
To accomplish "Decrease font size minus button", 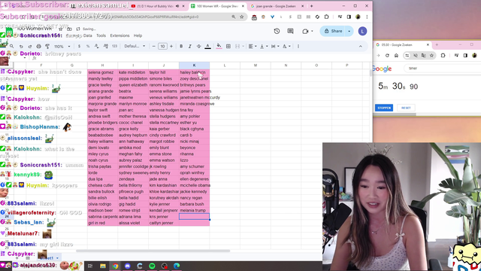I will pyautogui.click(x=153, y=47).
